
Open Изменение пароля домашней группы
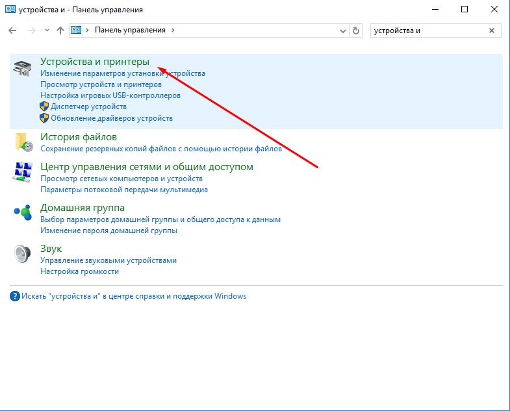click(x=108, y=231)
